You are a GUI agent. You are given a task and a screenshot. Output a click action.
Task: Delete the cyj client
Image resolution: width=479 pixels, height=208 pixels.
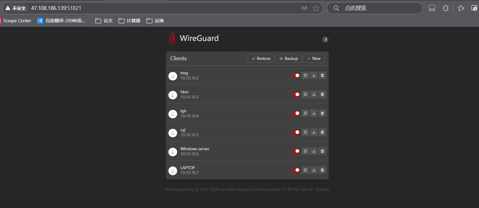click(322, 132)
